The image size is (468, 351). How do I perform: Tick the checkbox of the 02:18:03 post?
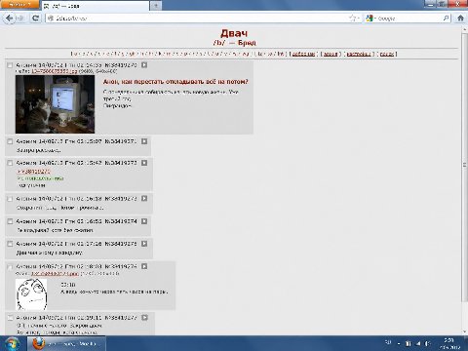10,266
